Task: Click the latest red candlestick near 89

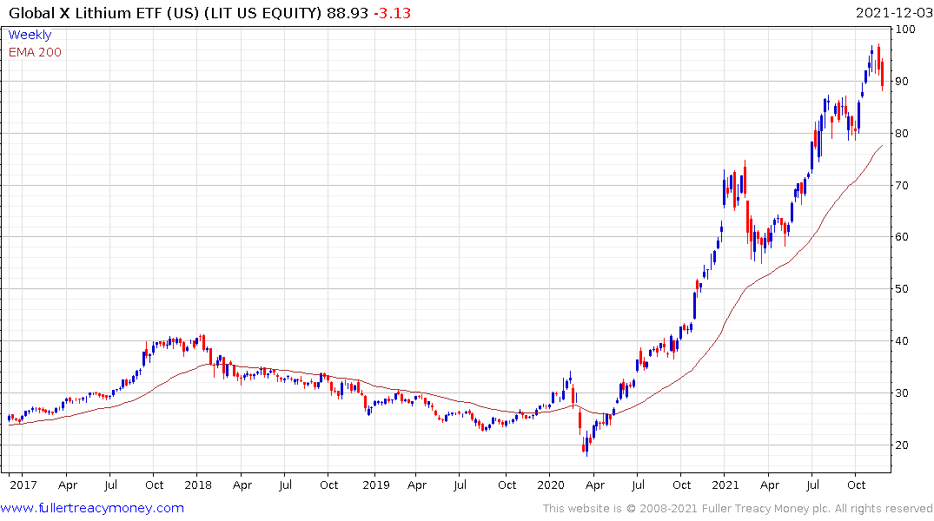Action: click(x=882, y=75)
